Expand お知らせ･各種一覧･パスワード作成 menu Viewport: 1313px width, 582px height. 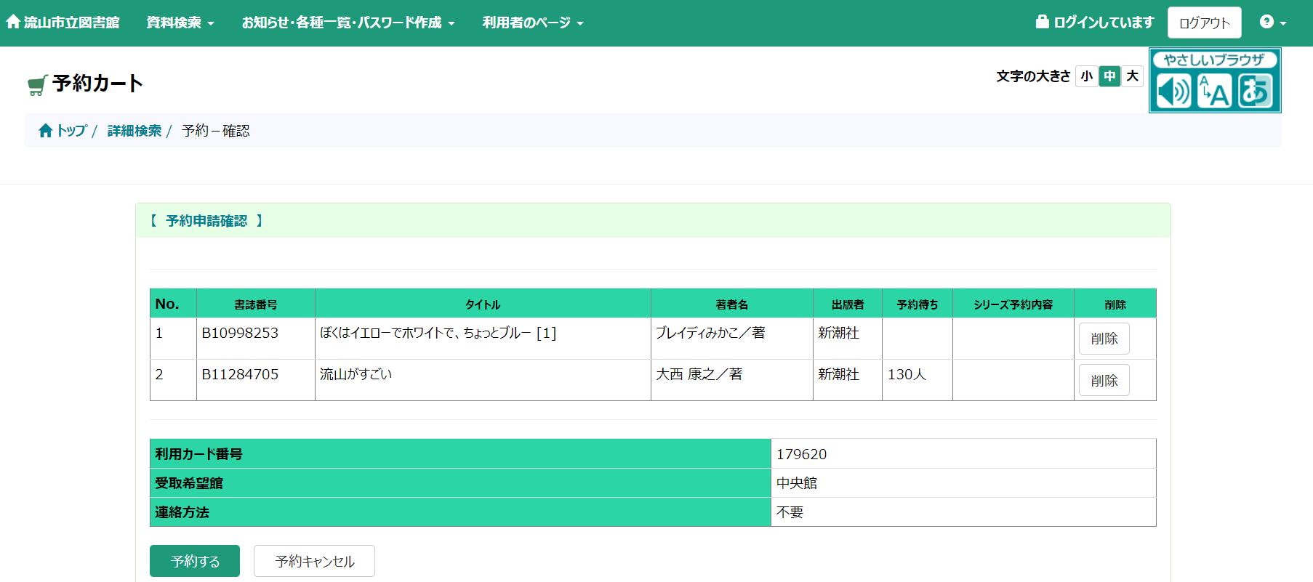[348, 23]
